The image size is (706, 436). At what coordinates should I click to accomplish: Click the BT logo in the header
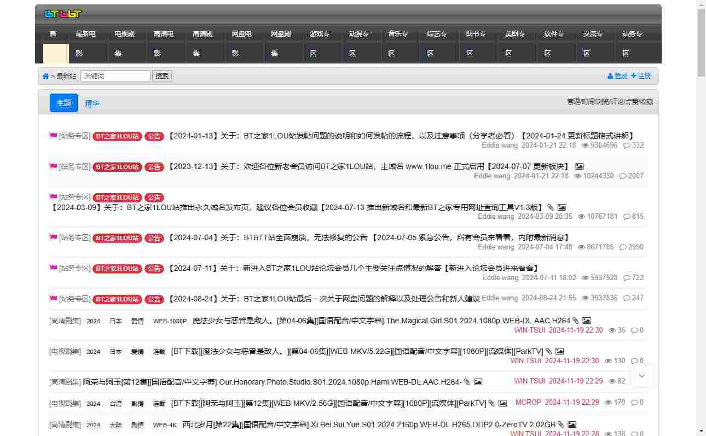click(x=63, y=14)
